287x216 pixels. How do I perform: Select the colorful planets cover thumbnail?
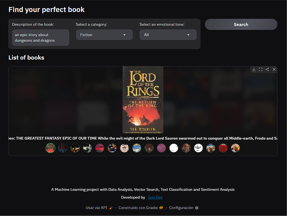112,148
